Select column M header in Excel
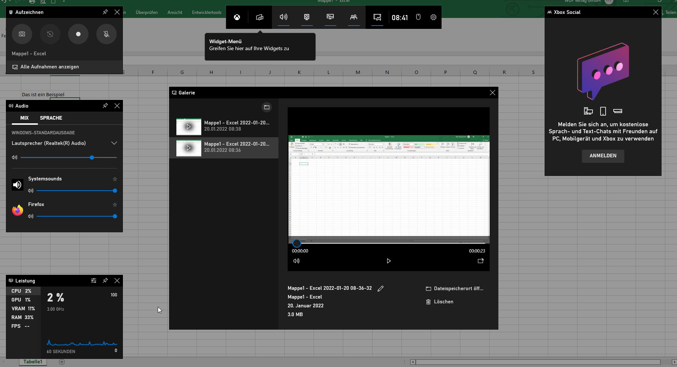 pyautogui.click(x=358, y=72)
